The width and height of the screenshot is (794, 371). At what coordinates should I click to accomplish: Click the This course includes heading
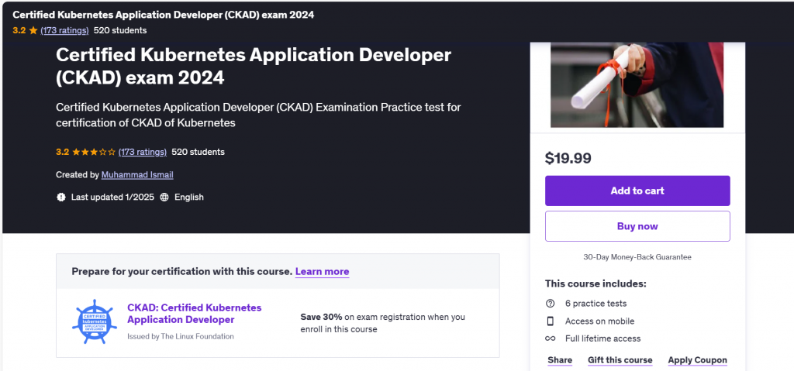click(595, 283)
